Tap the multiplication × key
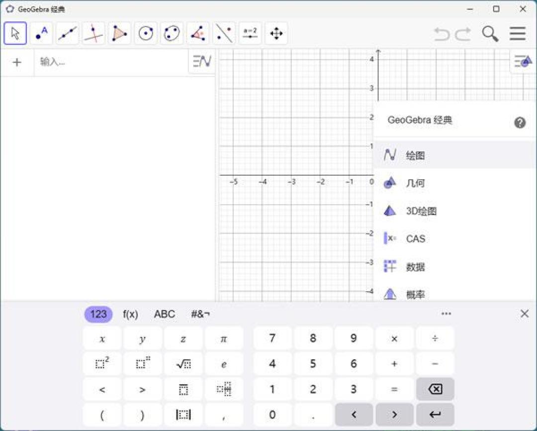The image size is (537, 431). [394, 339]
